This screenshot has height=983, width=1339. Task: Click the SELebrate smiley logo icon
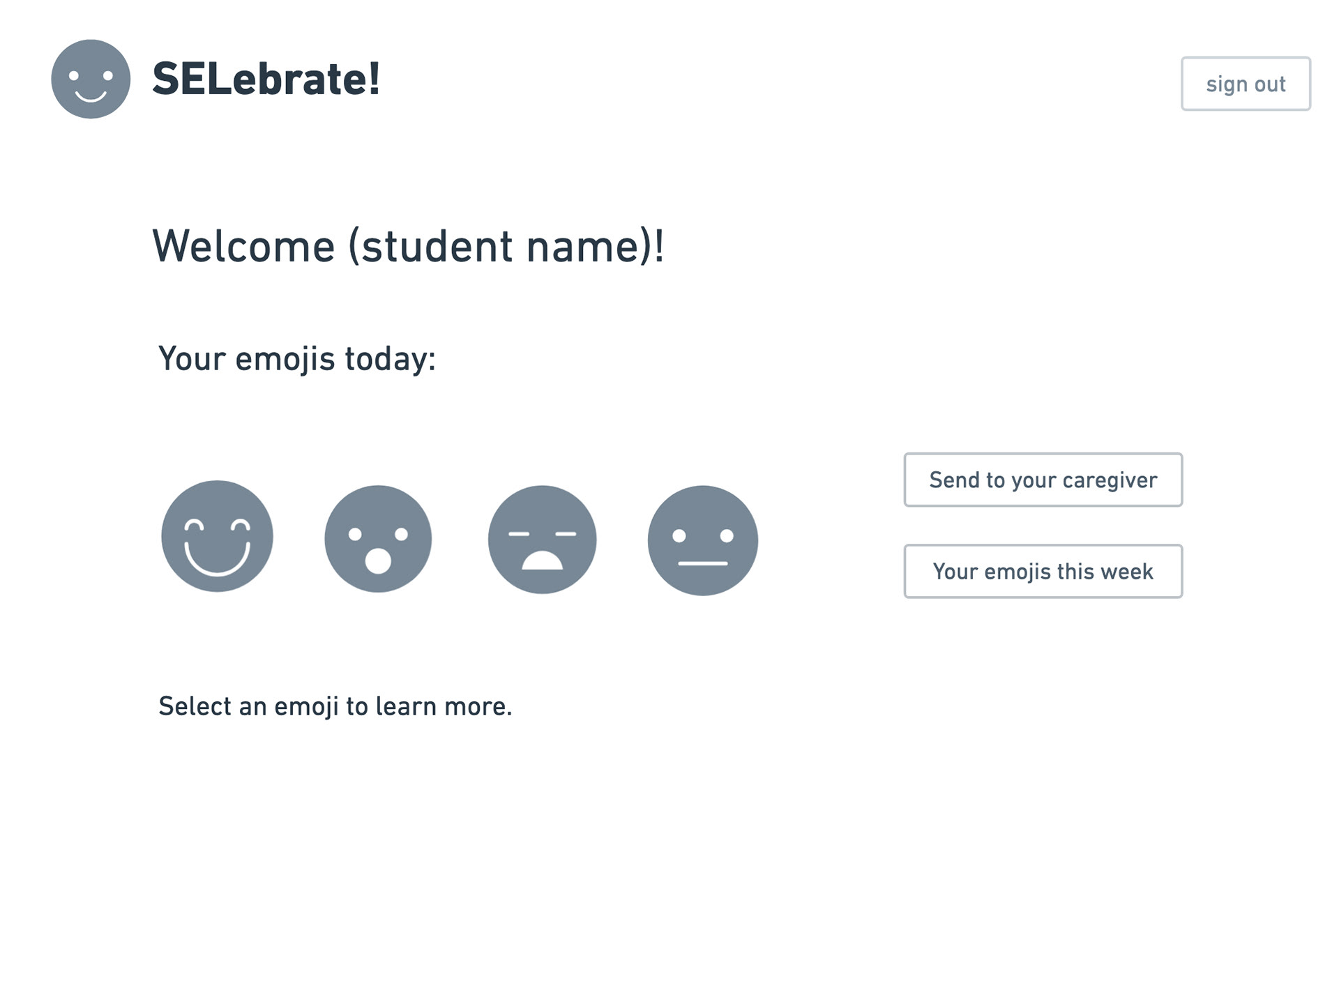point(91,79)
